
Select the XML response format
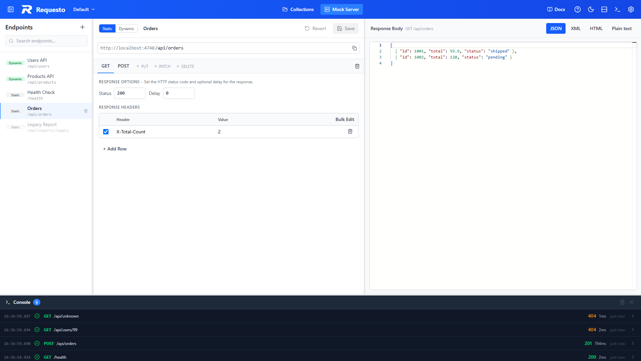(576, 28)
